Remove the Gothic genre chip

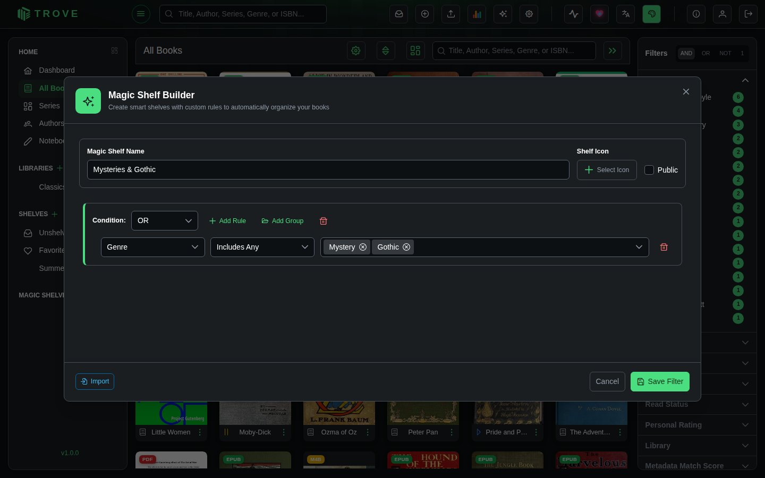(406, 247)
